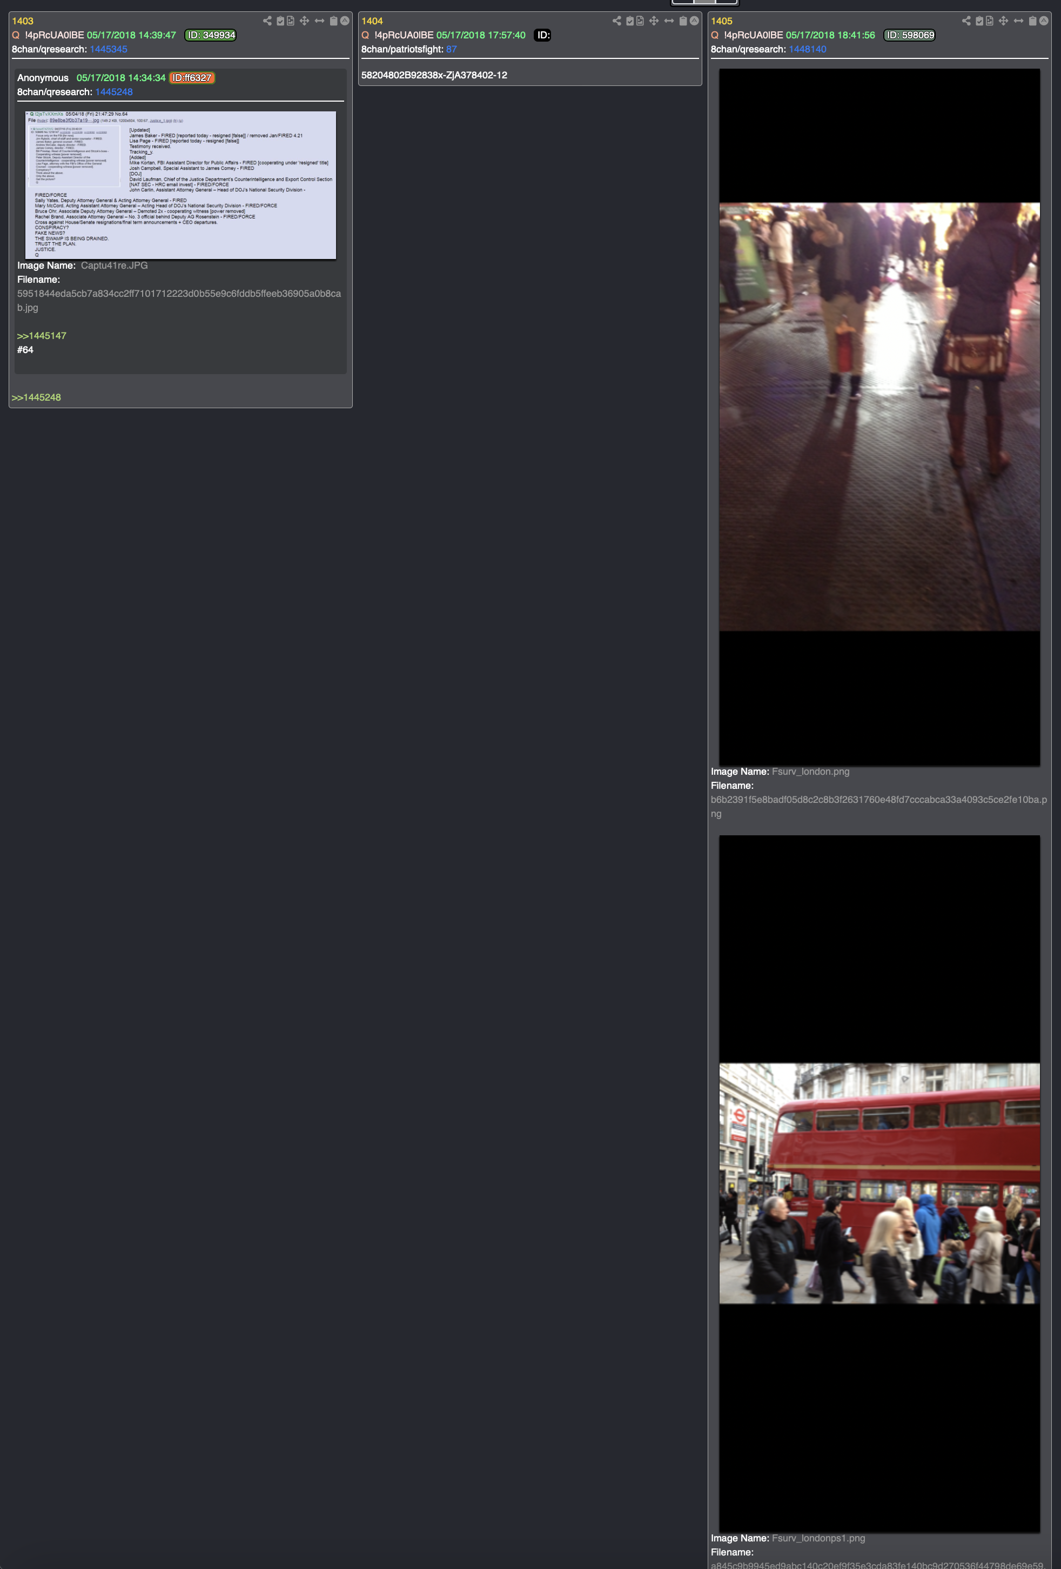Click the circled up-arrow icon on post 1405
The width and height of the screenshot is (1061, 1569).
1044,21
